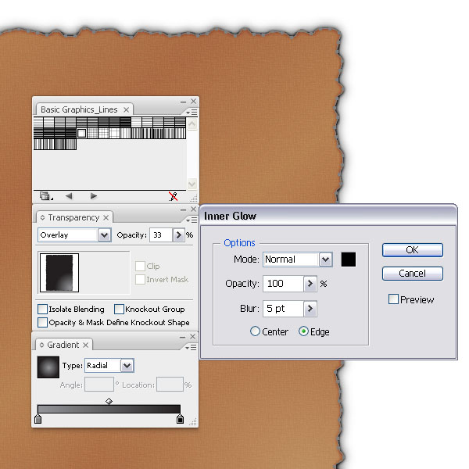Open the gradient Type Radial dropdown
Screen dimensions: 469x469
[127, 366]
